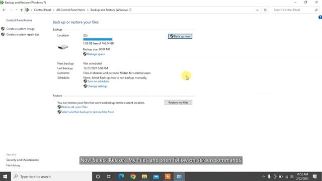Click the '1.88 GB free of 146.14 GB' text
Screen dimensions: 322x181
(x=99, y=43)
